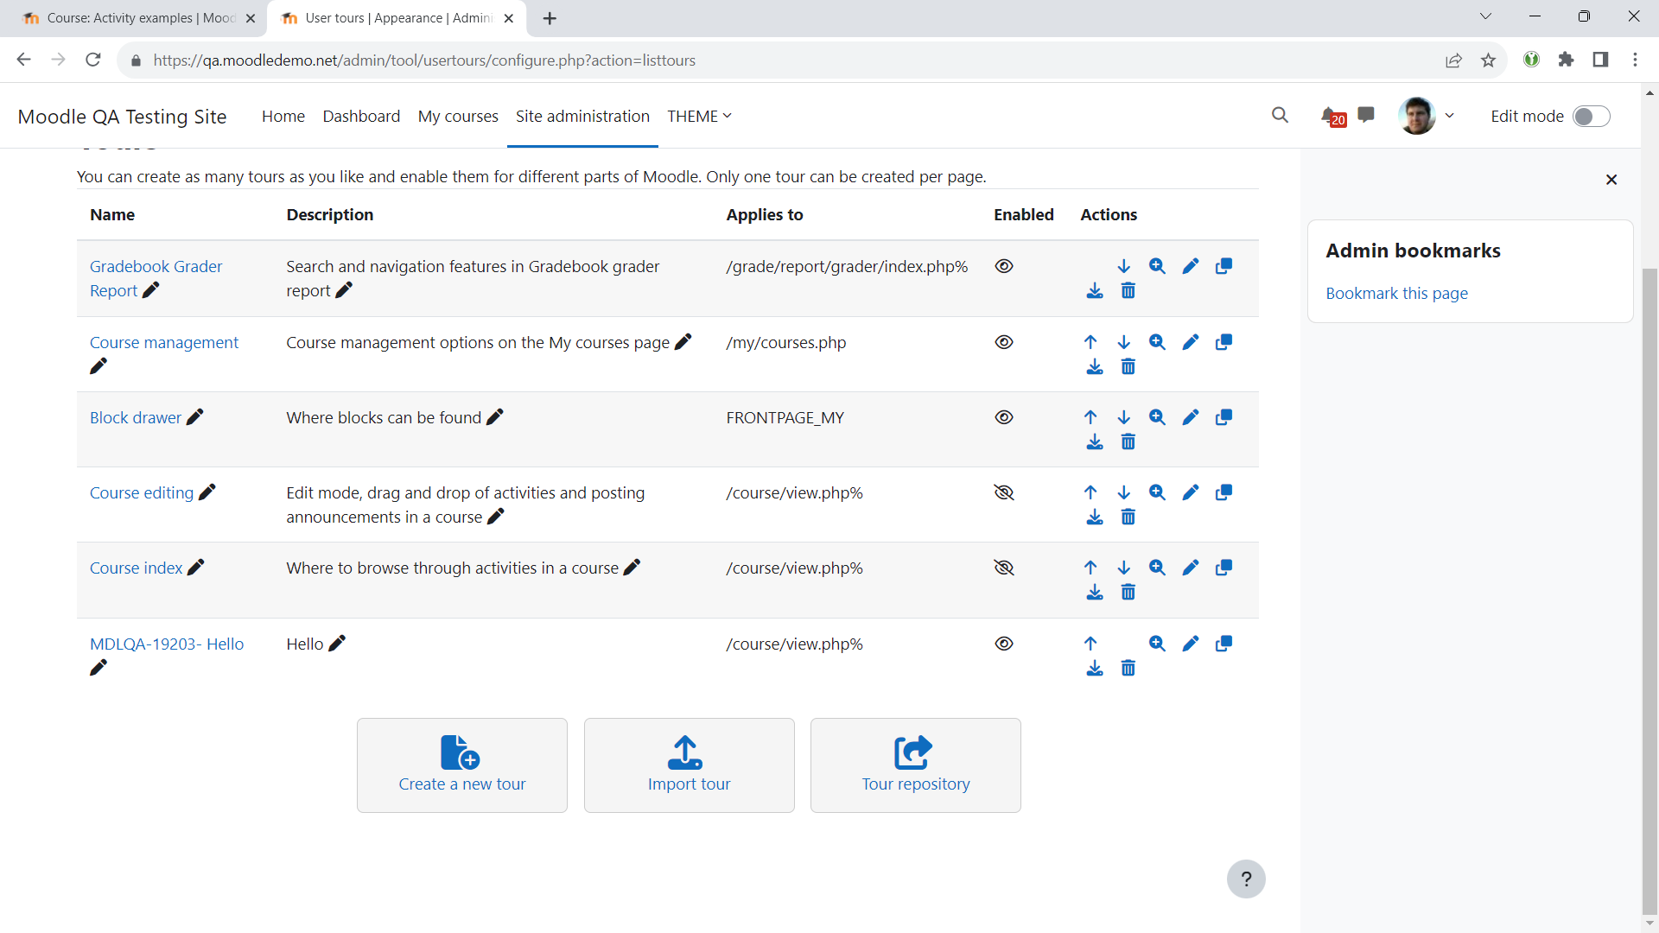Edit settings of MDLQA-19203- Hello tour
This screenshot has height=933, width=1659.
pos(1190,644)
